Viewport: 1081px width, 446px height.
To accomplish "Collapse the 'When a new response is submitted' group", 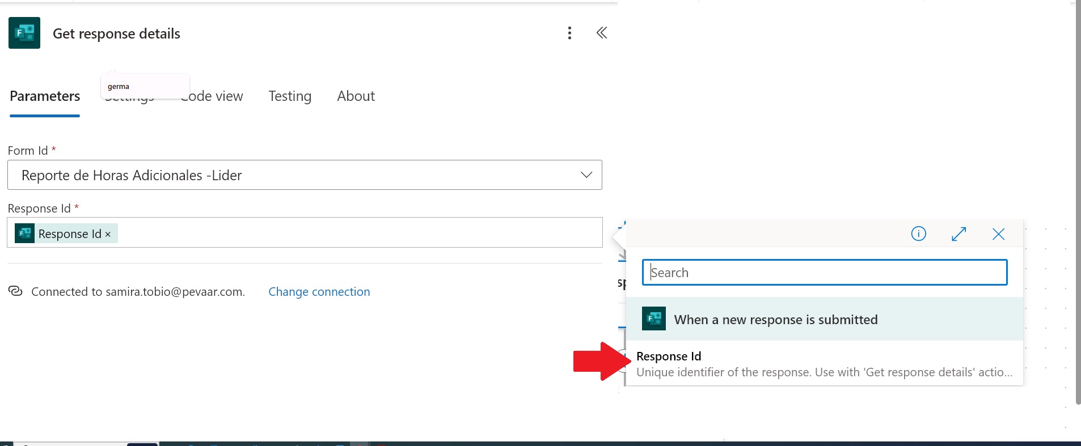I will pos(775,320).
